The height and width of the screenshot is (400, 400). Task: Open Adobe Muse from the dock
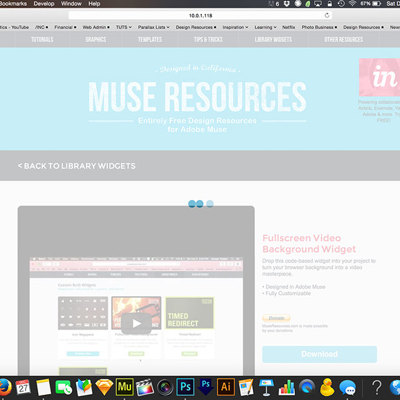(125, 387)
